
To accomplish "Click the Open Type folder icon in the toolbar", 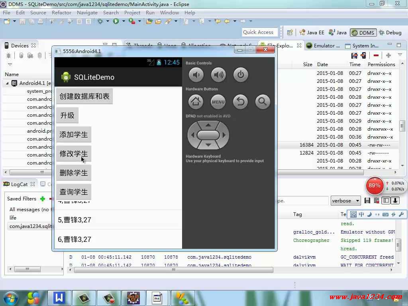I will pyautogui.click(x=149, y=22).
